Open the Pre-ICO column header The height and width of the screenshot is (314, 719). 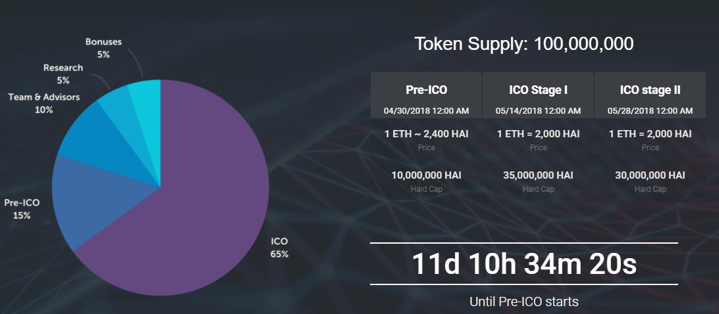coord(426,91)
